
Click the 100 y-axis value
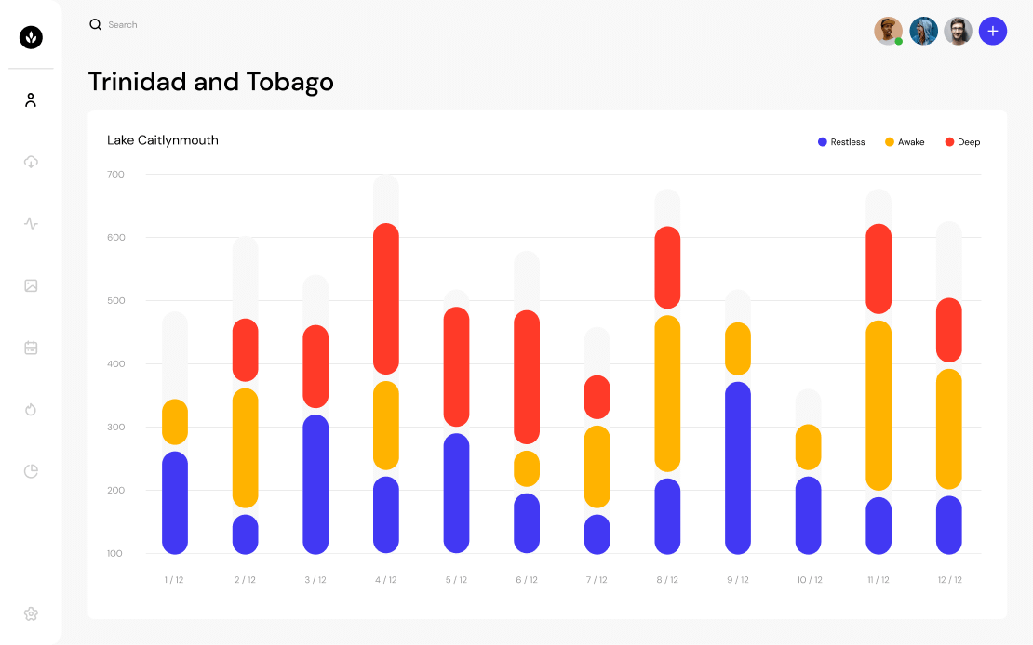tap(114, 554)
